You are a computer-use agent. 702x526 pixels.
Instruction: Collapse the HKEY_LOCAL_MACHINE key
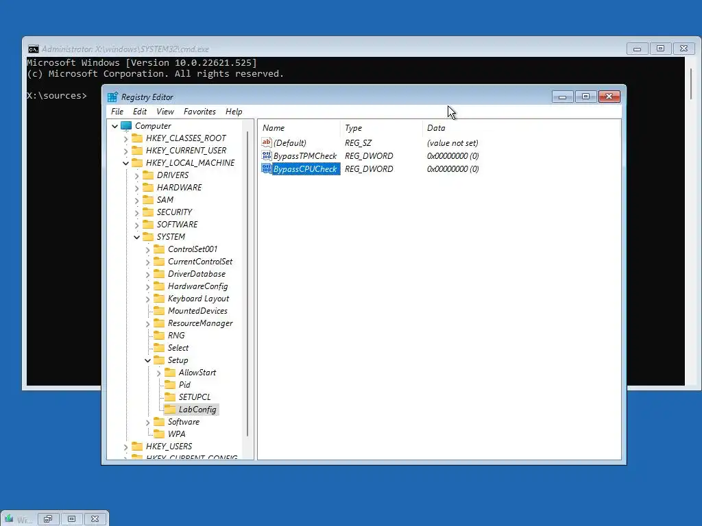tap(126, 163)
